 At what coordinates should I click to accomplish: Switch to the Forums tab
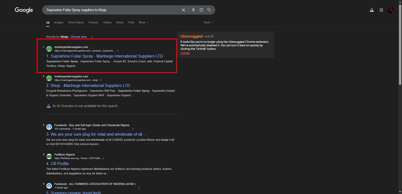pos(93,23)
